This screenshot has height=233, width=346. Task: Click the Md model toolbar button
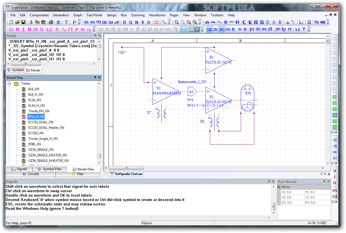click(x=323, y=22)
